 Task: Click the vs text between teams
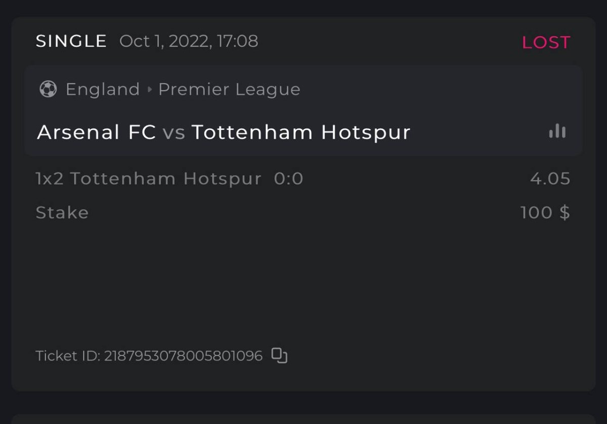(x=174, y=133)
